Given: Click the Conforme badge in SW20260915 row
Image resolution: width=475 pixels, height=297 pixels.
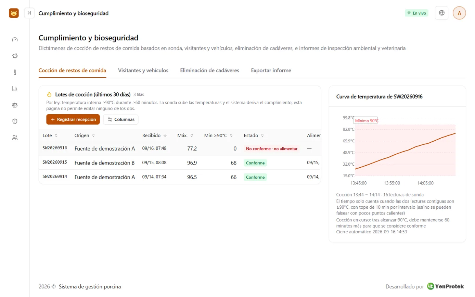Looking at the screenshot, I should 255,163.
